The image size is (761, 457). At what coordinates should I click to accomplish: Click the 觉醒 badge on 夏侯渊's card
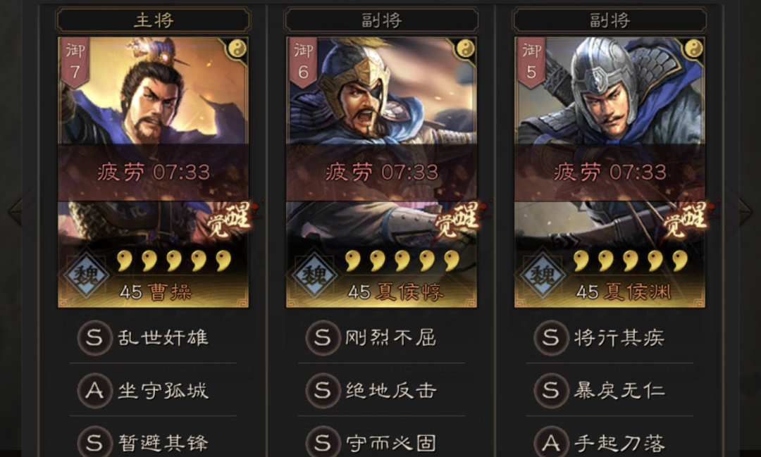tap(686, 220)
